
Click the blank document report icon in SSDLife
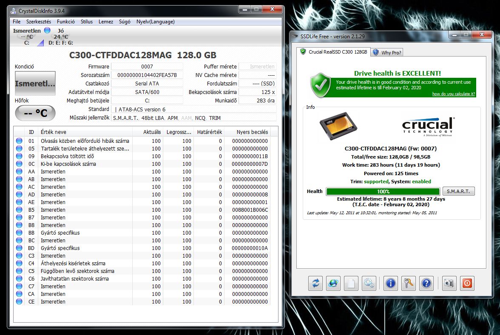point(351,283)
